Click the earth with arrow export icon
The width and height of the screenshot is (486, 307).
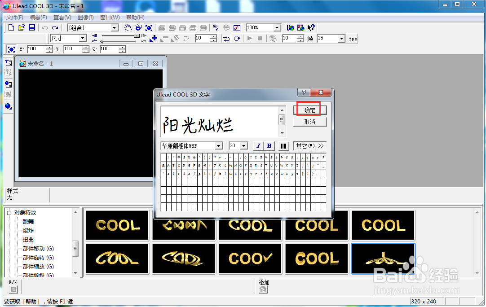pyautogui.click(x=290, y=28)
